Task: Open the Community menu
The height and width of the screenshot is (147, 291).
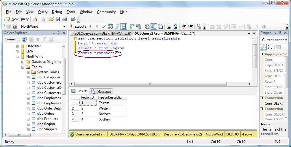Action: pos(106,12)
